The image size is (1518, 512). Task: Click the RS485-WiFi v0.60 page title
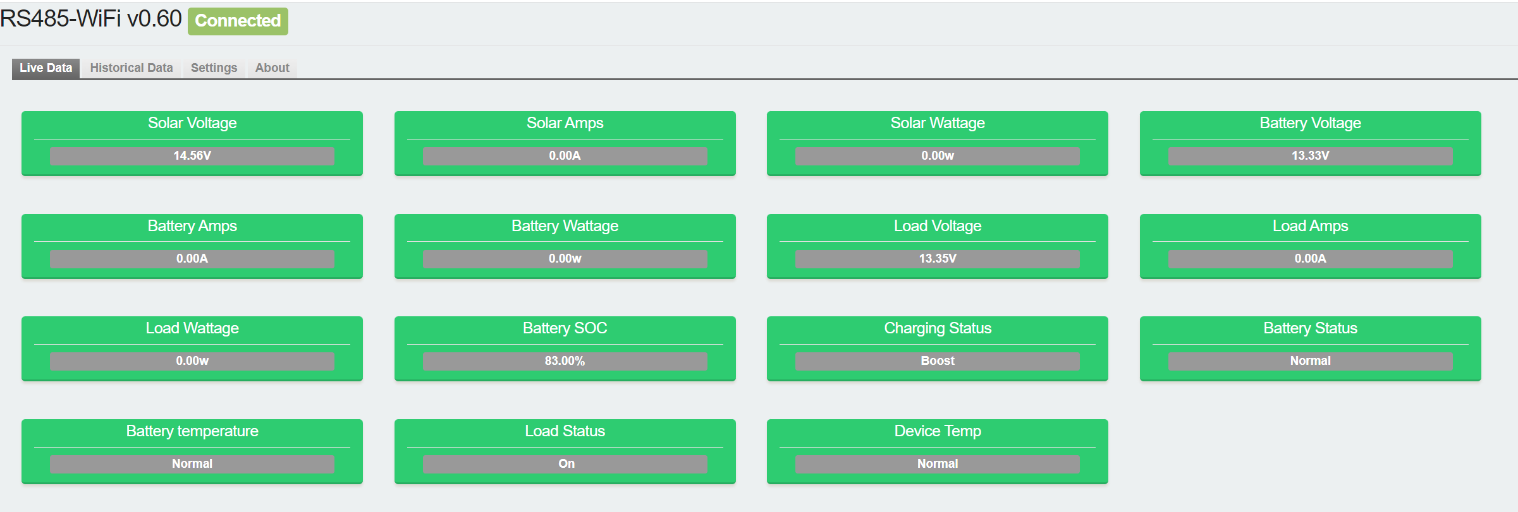pos(91,19)
